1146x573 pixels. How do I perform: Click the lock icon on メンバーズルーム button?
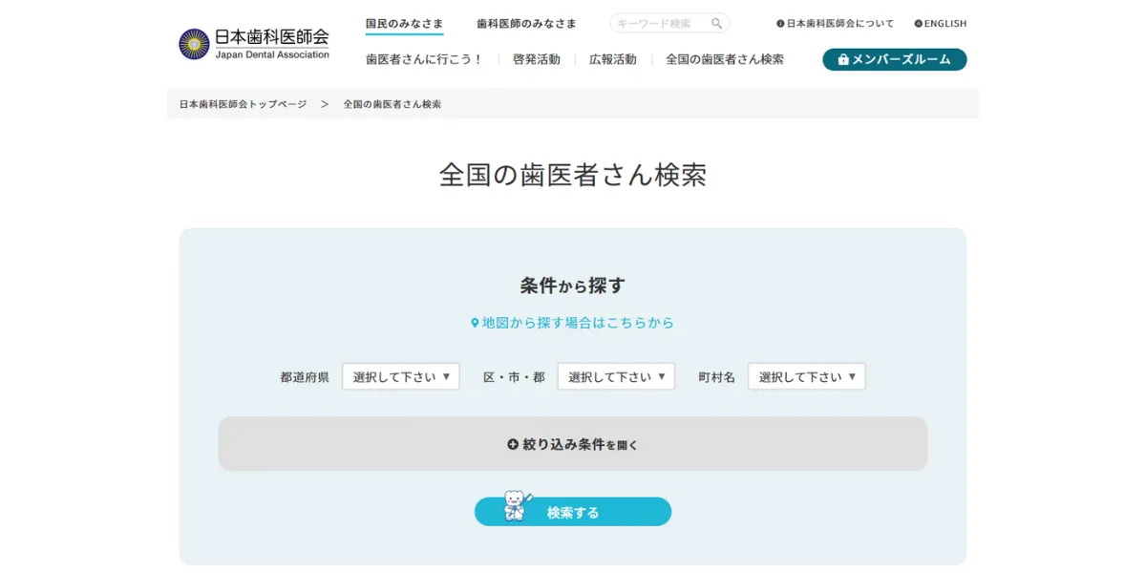click(843, 59)
